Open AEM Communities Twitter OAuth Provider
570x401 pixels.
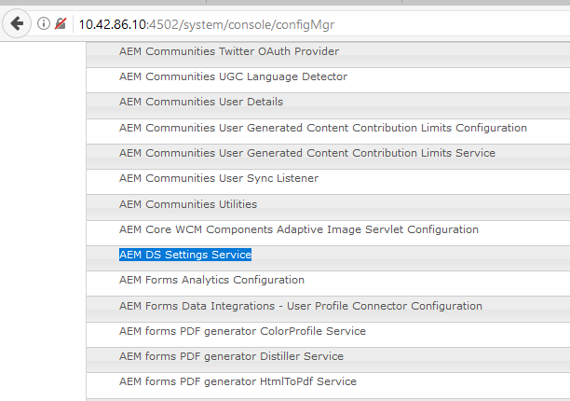click(x=229, y=51)
